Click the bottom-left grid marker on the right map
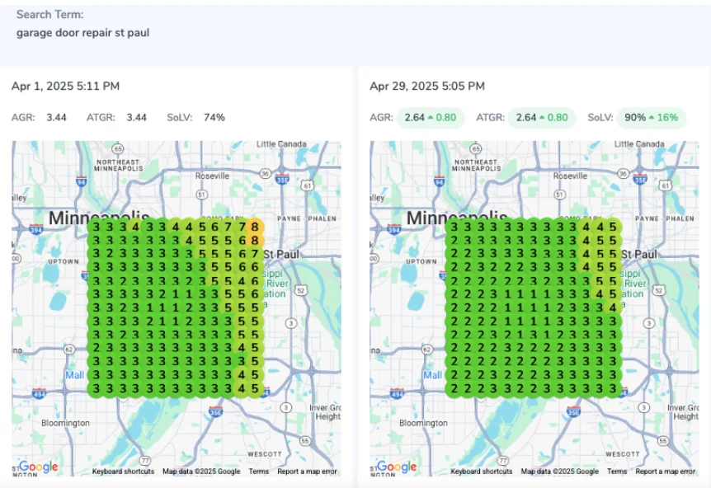Image resolution: width=711 pixels, height=488 pixels. [454, 387]
